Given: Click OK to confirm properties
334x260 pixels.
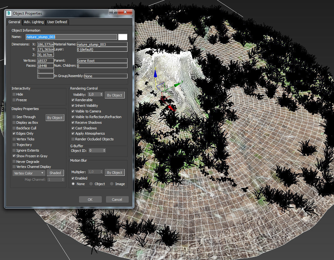Looking at the screenshot, I should 90,200.
